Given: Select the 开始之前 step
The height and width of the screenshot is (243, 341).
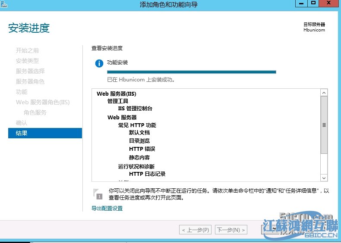Looking at the screenshot, I should (27, 50).
